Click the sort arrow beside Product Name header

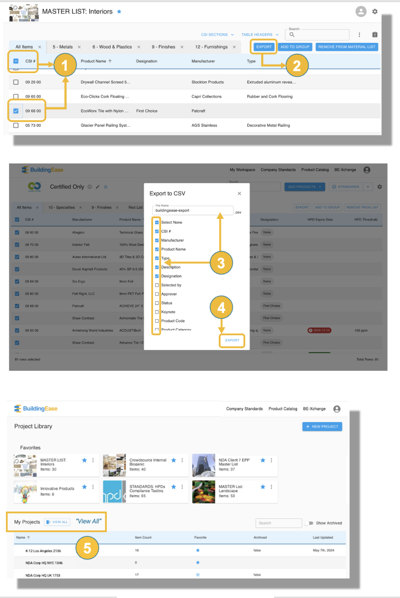point(110,61)
